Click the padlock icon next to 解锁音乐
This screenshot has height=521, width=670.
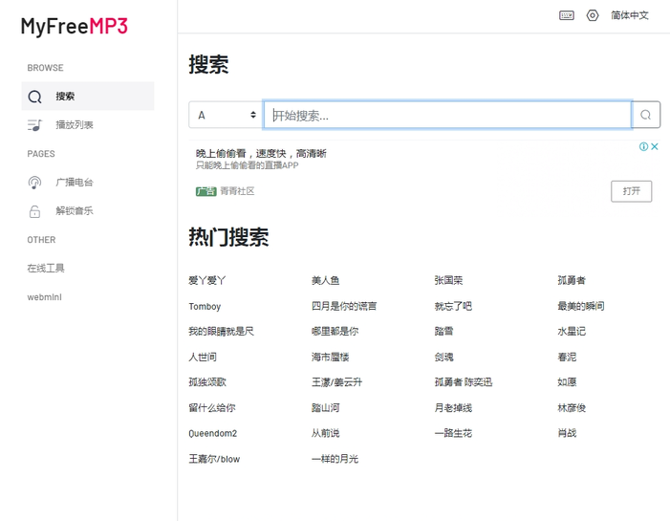35,211
